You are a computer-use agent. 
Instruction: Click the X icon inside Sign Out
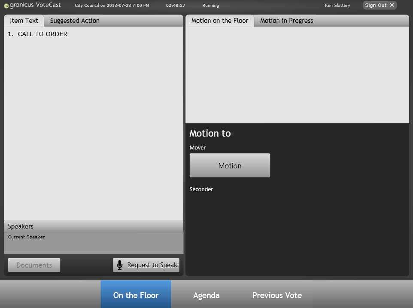[391, 5]
